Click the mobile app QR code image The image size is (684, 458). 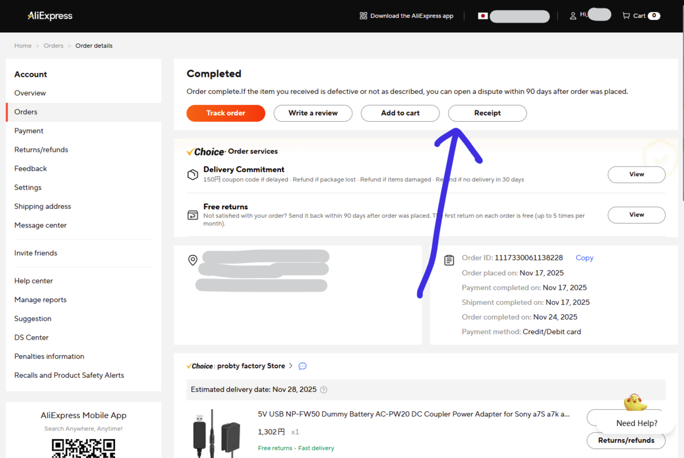[83, 448]
